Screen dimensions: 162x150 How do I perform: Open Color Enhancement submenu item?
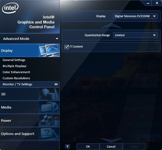tap(16, 72)
